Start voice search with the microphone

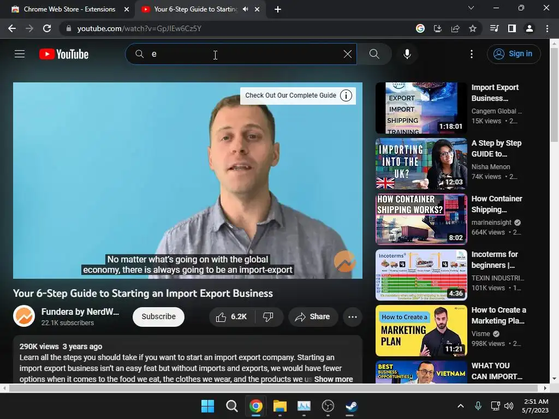pyautogui.click(x=407, y=54)
